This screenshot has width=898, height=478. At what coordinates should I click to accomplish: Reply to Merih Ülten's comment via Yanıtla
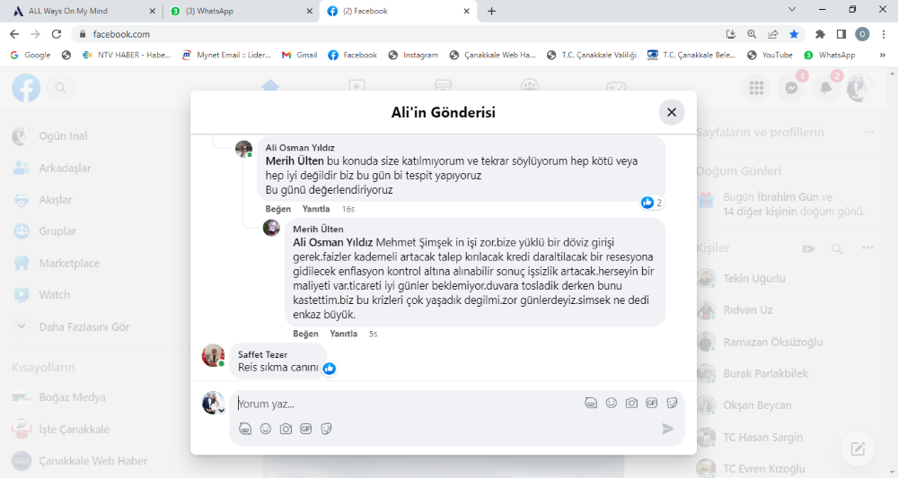click(344, 334)
